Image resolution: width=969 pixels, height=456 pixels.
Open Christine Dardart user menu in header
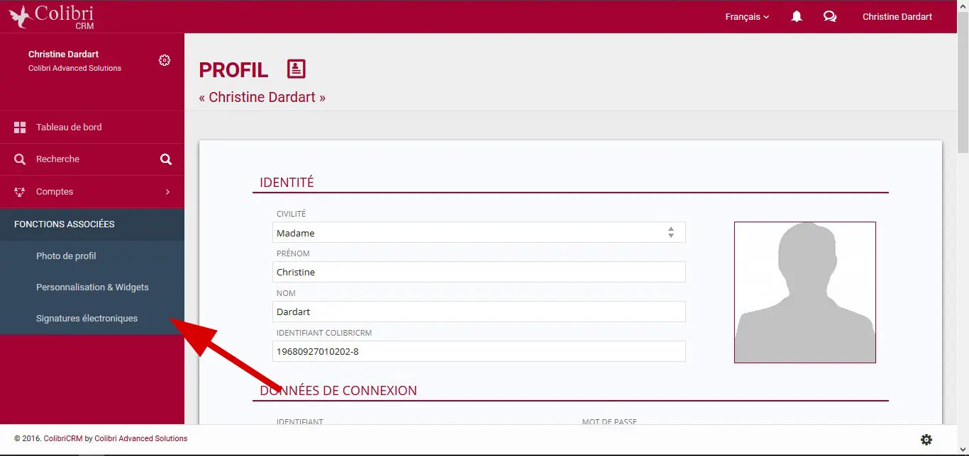[x=897, y=17]
